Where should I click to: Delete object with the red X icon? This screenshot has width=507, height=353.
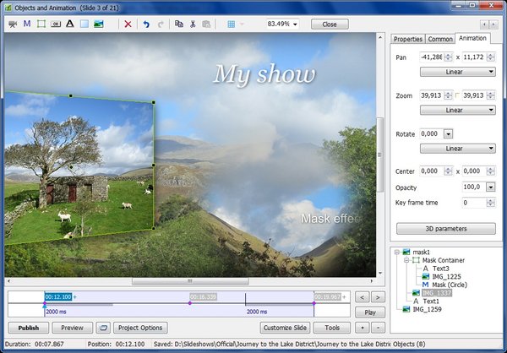click(x=128, y=24)
